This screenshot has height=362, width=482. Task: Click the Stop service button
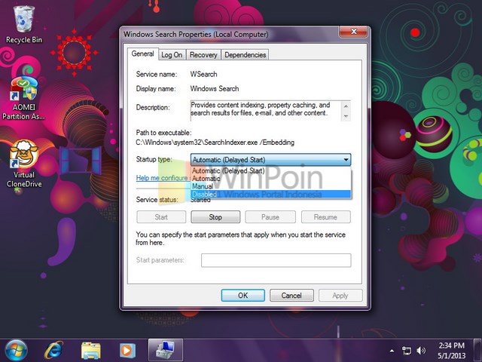point(215,217)
